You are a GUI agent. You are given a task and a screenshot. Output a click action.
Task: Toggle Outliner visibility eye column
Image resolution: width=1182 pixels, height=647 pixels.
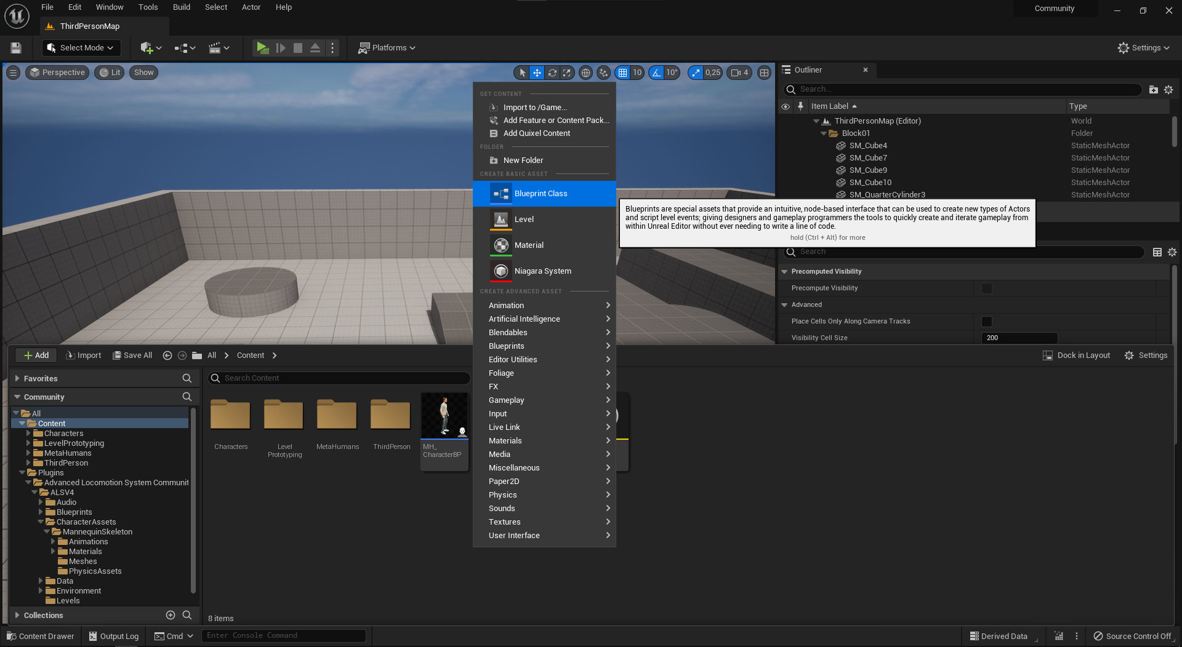[x=786, y=106]
